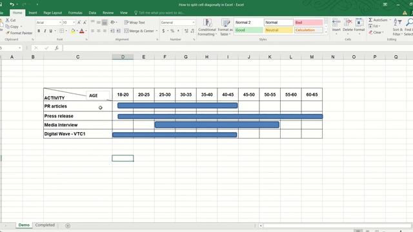
Task: Toggle center align text
Action: [99, 31]
